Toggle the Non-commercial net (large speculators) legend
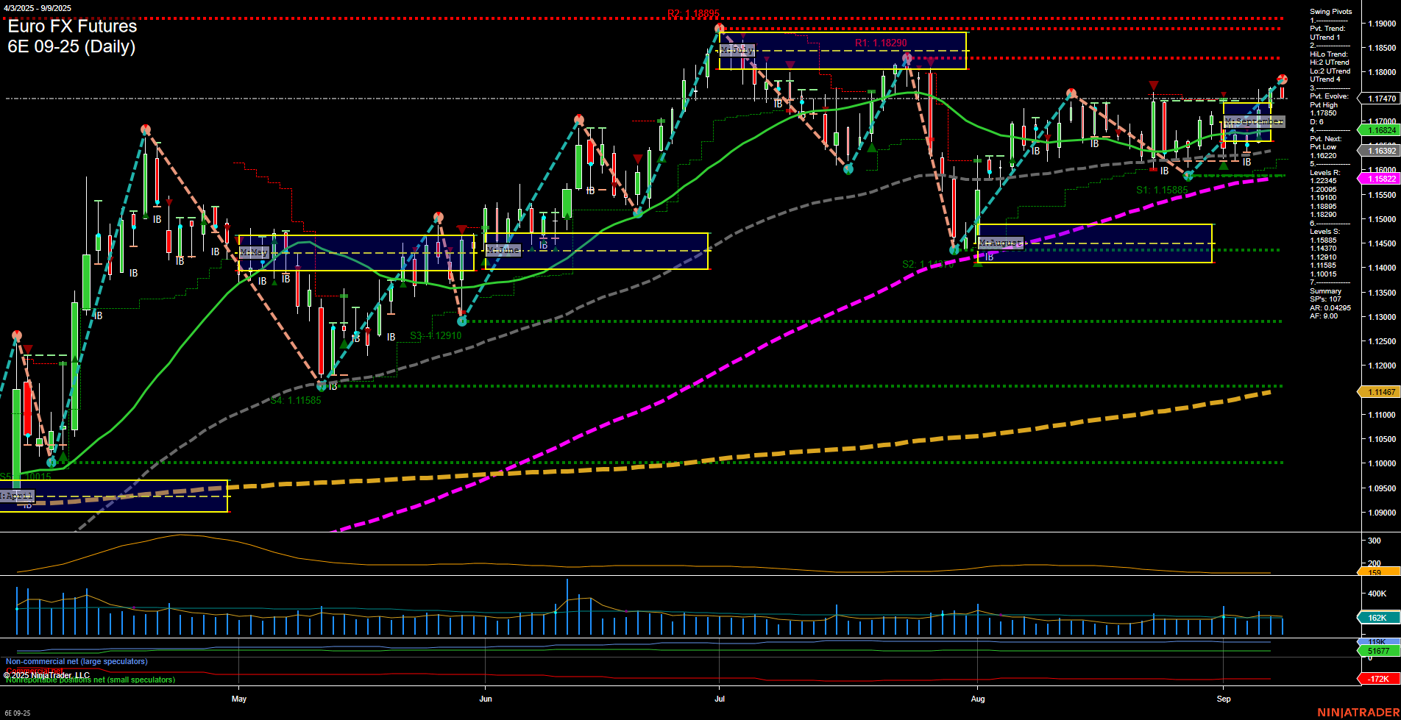This screenshot has height=720, width=1401. point(76,661)
